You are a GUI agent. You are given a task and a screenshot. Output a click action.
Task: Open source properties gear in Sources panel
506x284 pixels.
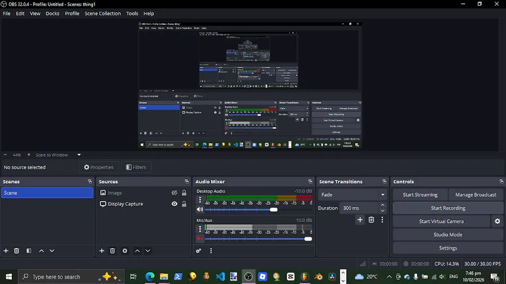tap(125, 250)
